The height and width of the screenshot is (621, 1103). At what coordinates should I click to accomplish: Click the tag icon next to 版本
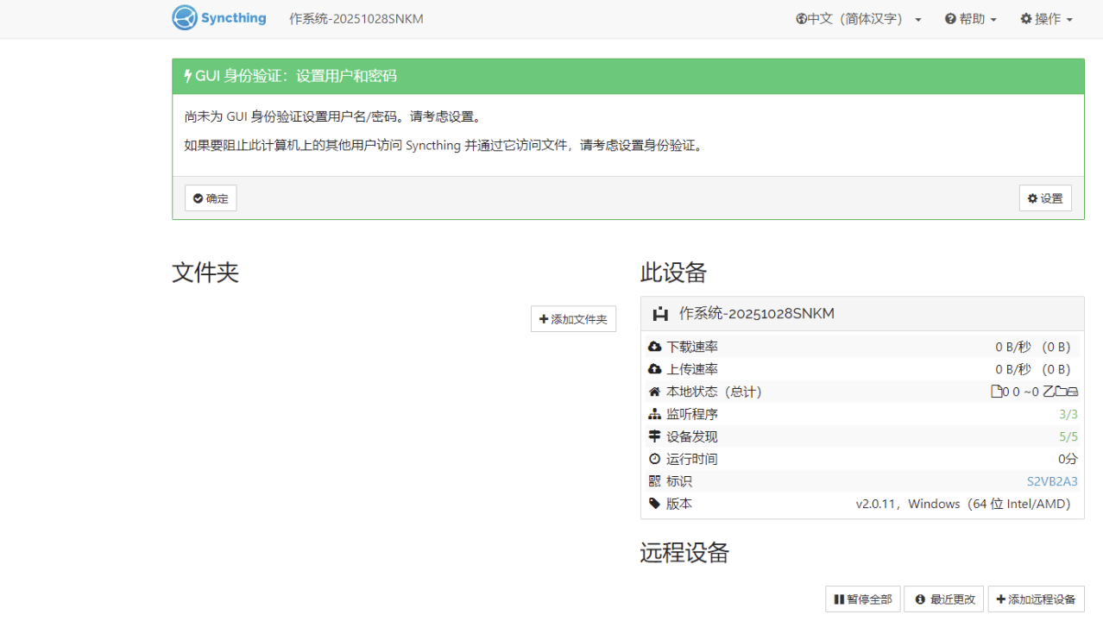tap(655, 503)
